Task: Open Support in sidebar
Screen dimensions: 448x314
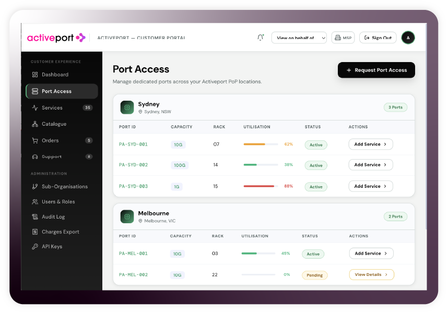Action: [x=62, y=156]
